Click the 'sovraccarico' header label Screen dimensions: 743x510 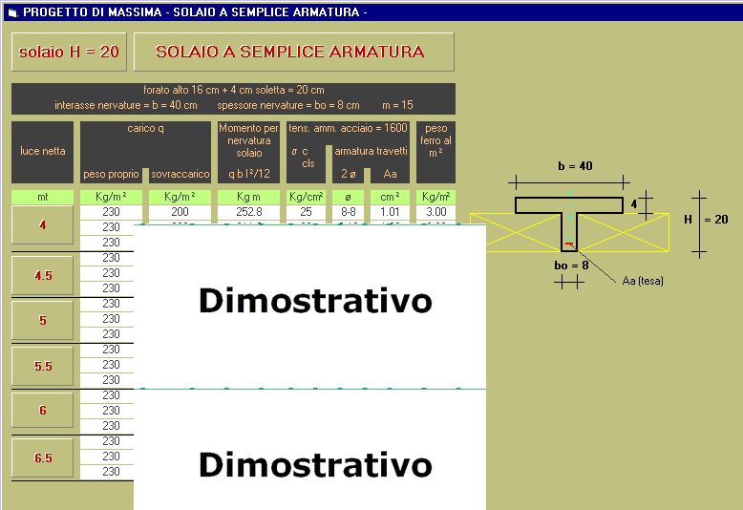pyautogui.click(x=180, y=175)
